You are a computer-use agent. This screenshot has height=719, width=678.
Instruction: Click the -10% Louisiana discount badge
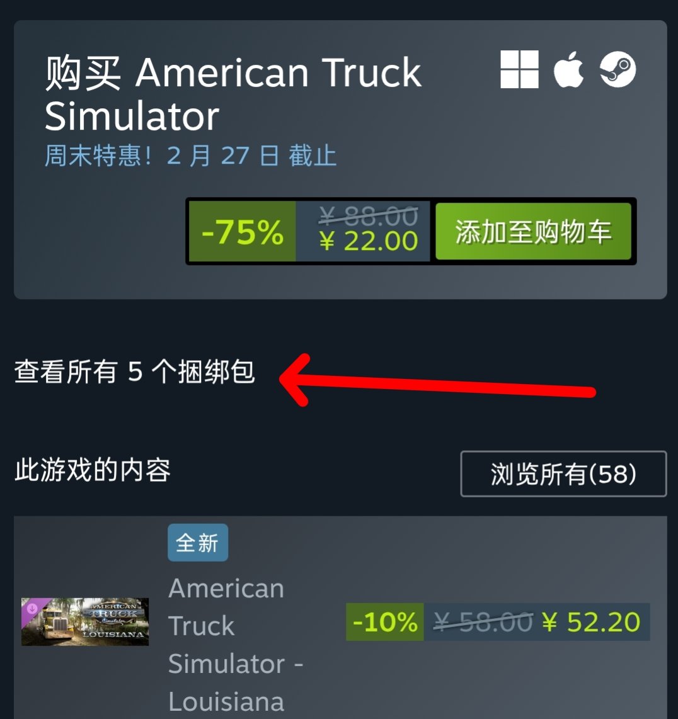click(384, 622)
